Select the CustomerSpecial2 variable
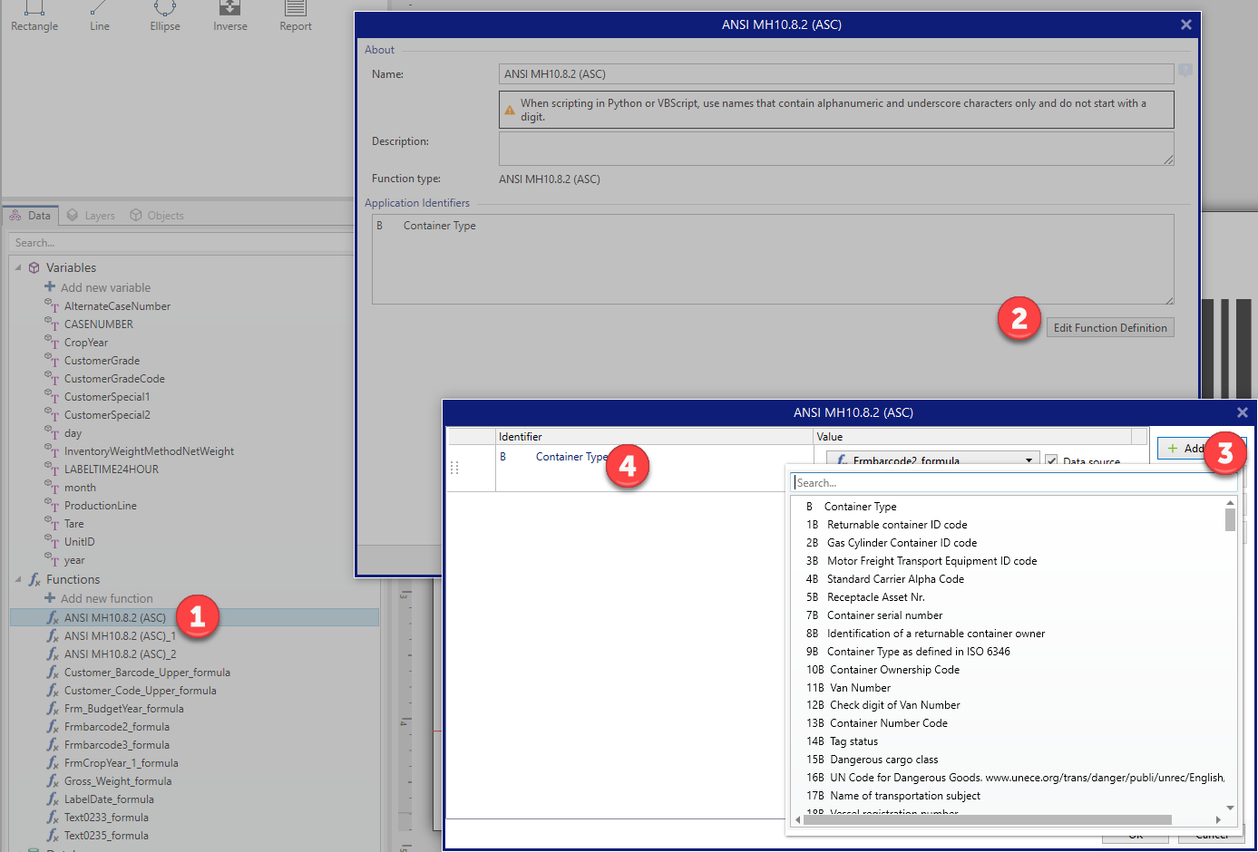 107,415
